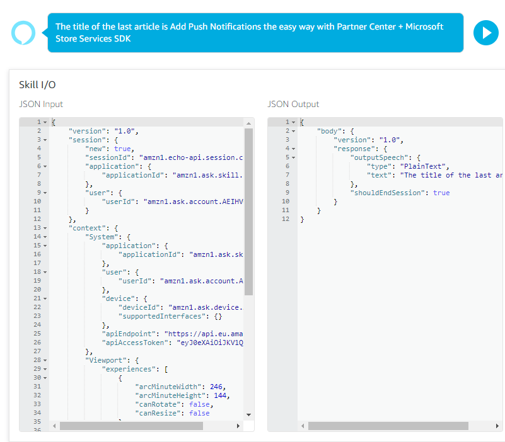Click JSON Input scroll right arrow

click(238, 426)
